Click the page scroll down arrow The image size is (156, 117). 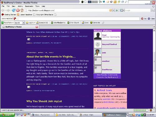(x=154, y=107)
